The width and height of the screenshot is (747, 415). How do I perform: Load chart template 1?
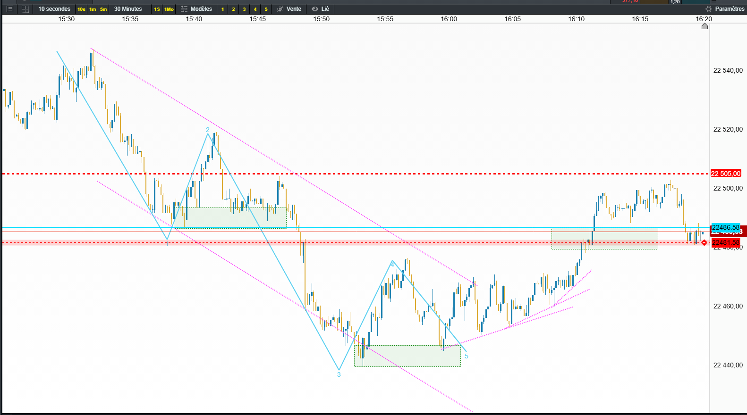tap(223, 9)
